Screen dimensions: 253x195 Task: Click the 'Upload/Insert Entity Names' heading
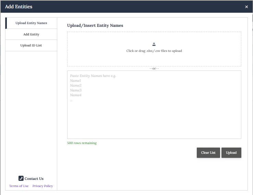95,25
